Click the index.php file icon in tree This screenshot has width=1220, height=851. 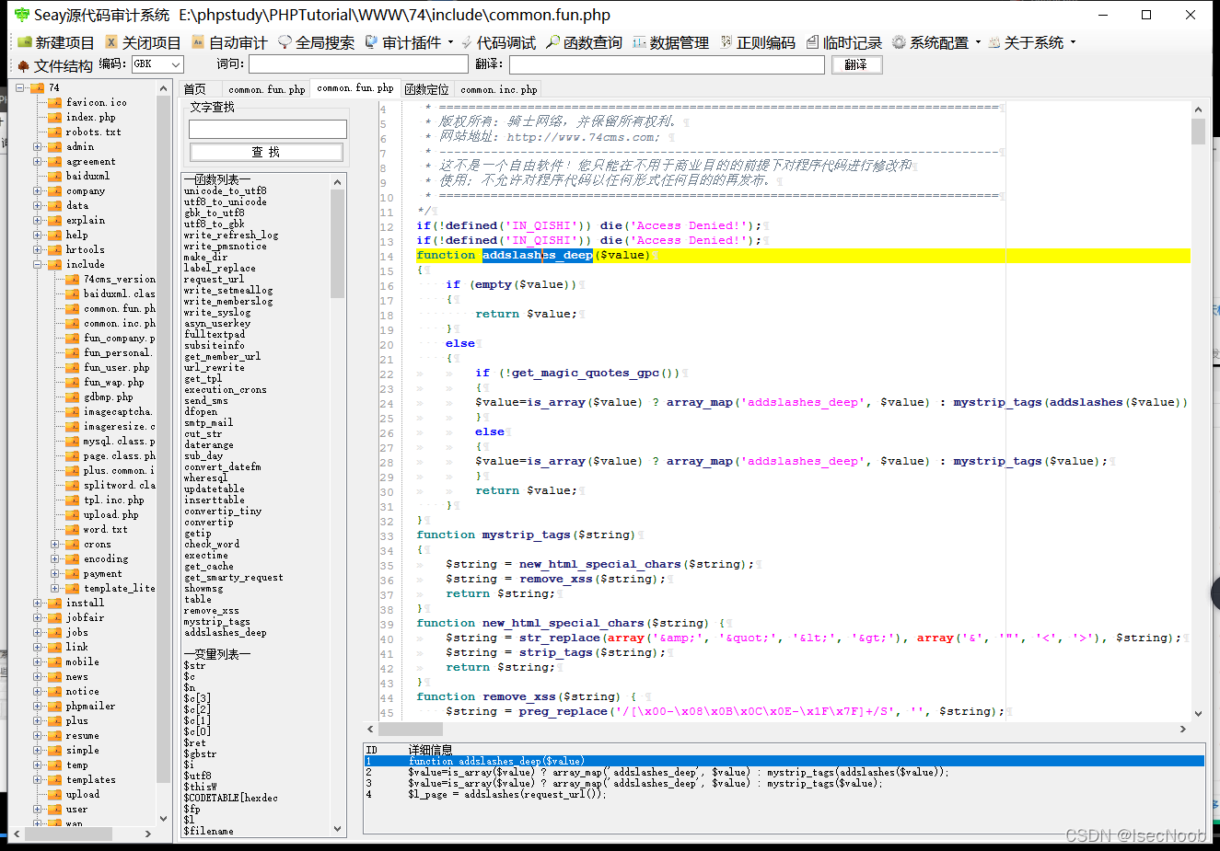coord(55,118)
